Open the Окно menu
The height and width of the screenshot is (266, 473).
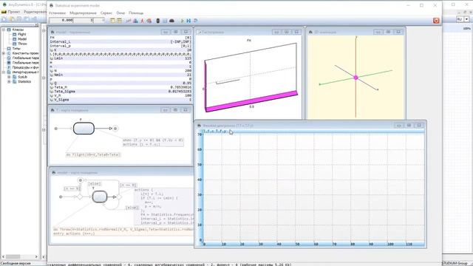click(x=120, y=13)
